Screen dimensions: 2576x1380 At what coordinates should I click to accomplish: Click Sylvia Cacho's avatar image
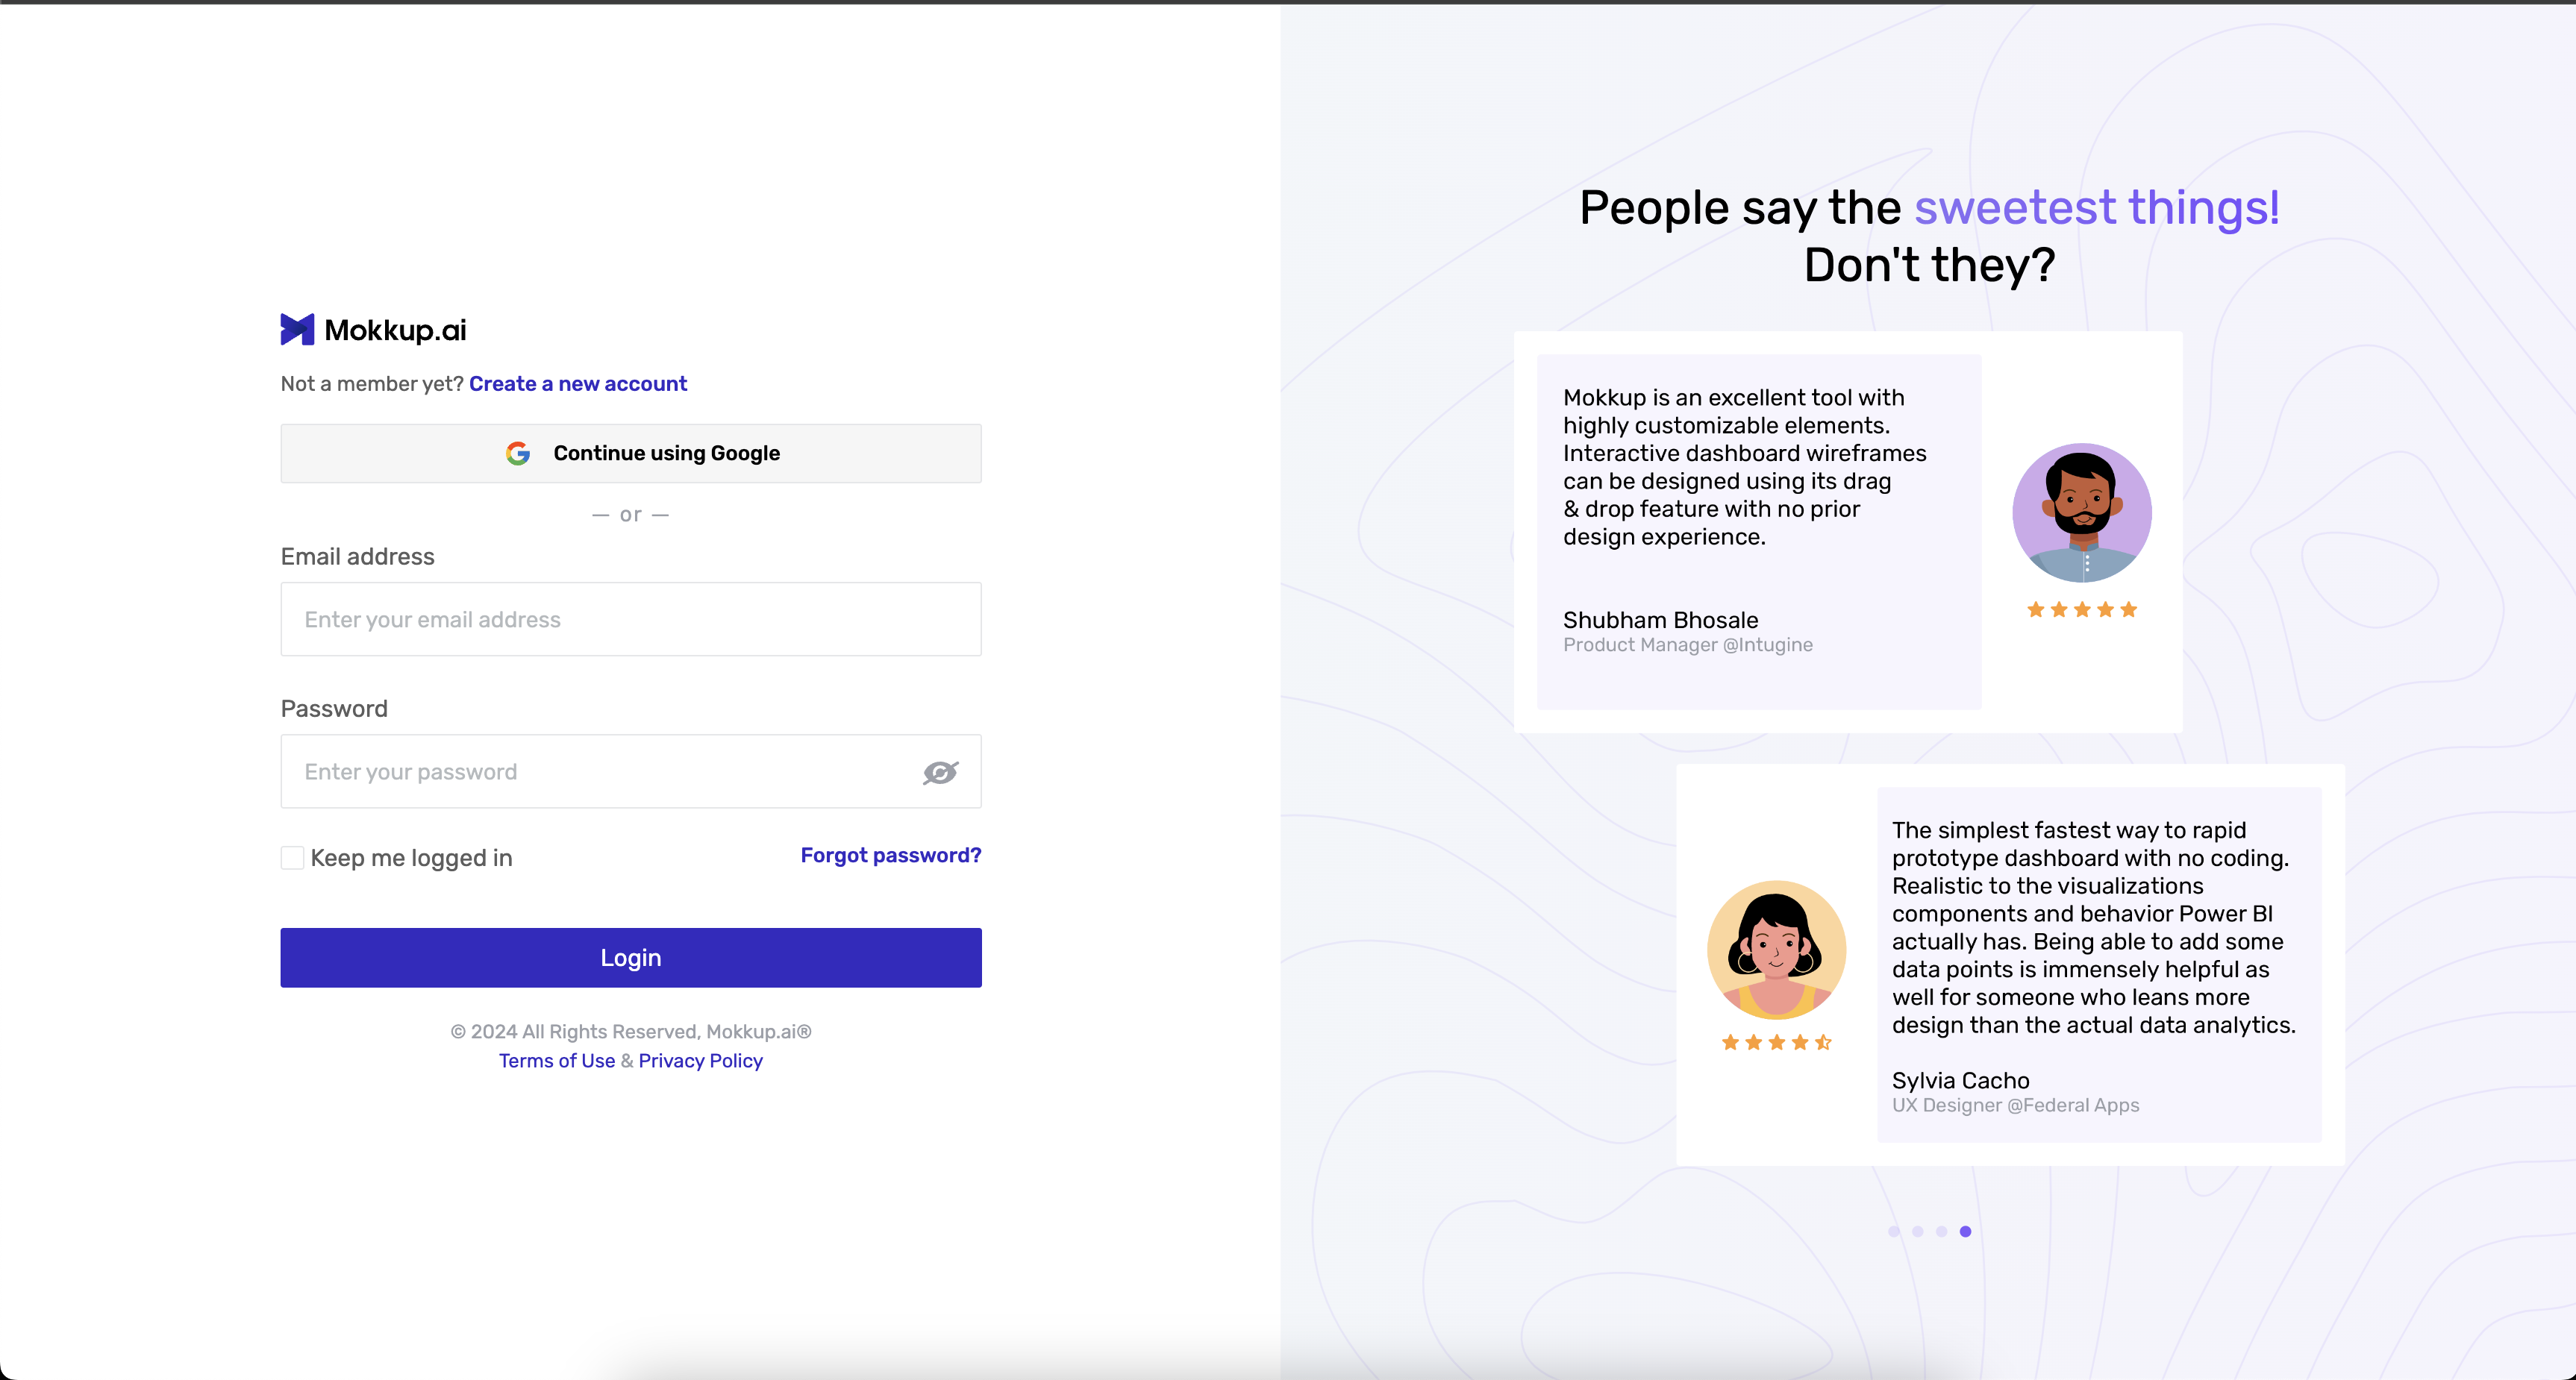pos(1776,950)
